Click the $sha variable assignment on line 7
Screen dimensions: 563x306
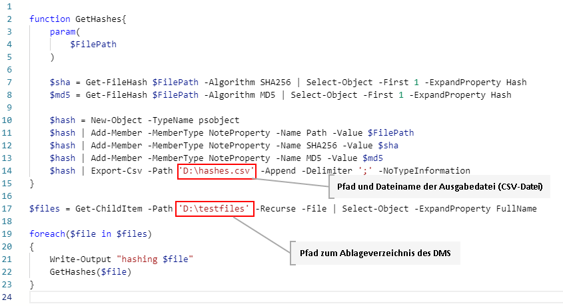(60, 82)
